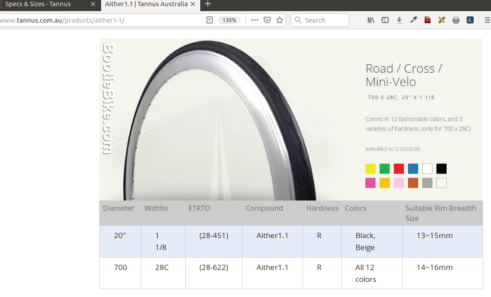Toggle Reader View icon in address bar
Screen dimensions: 491x297
pos(210,20)
